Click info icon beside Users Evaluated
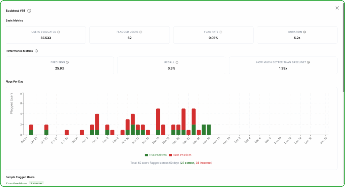The height and width of the screenshot is (187, 345). pos(59,32)
